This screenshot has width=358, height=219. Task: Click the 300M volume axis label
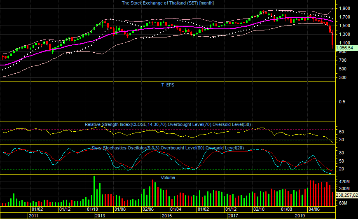344,189
